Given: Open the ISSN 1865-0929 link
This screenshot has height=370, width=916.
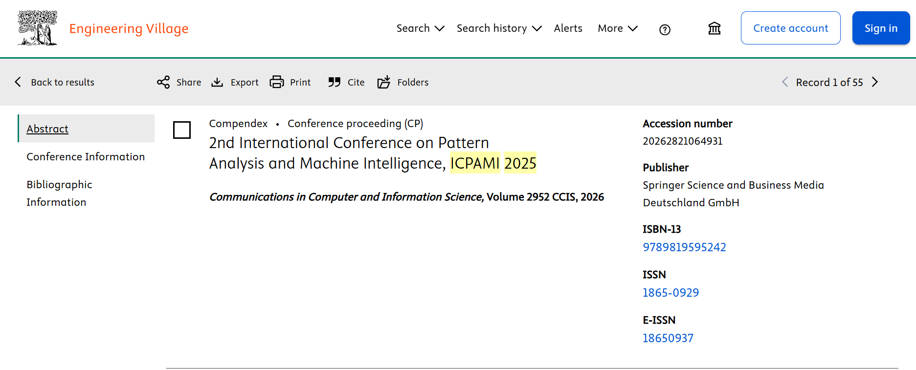Looking at the screenshot, I should (x=670, y=293).
